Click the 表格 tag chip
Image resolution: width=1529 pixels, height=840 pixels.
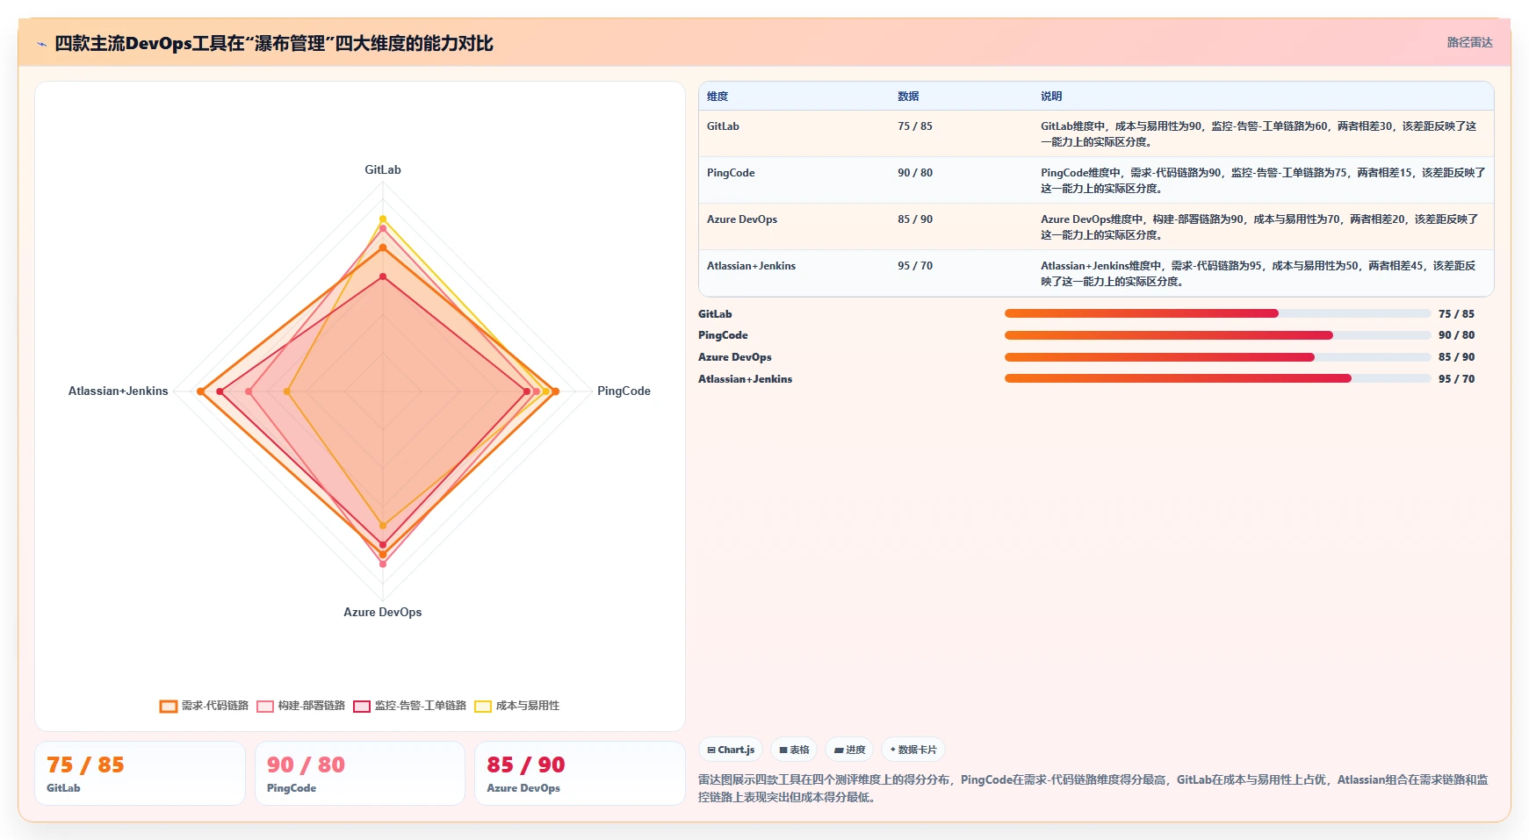pyautogui.click(x=794, y=750)
